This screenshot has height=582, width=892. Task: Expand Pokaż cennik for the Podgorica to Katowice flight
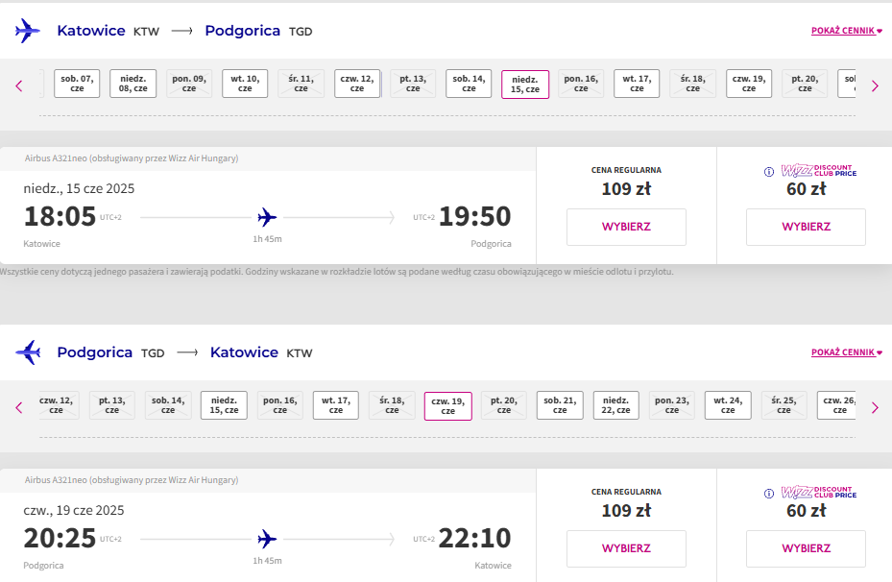pos(847,352)
